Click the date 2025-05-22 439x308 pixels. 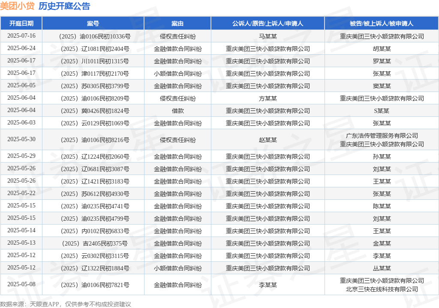tap(21, 193)
